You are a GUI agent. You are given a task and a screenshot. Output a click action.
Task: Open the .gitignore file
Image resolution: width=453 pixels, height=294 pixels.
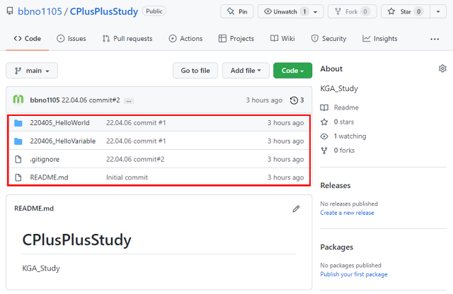click(45, 159)
